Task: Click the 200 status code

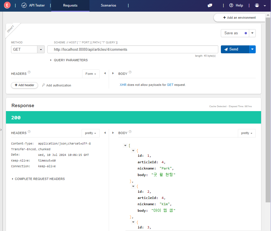Action: coord(16,118)
